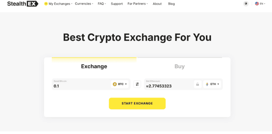The height and width of the screenshot is (134, 272).
Task: Select the Exchange tab
Action: 94,67
